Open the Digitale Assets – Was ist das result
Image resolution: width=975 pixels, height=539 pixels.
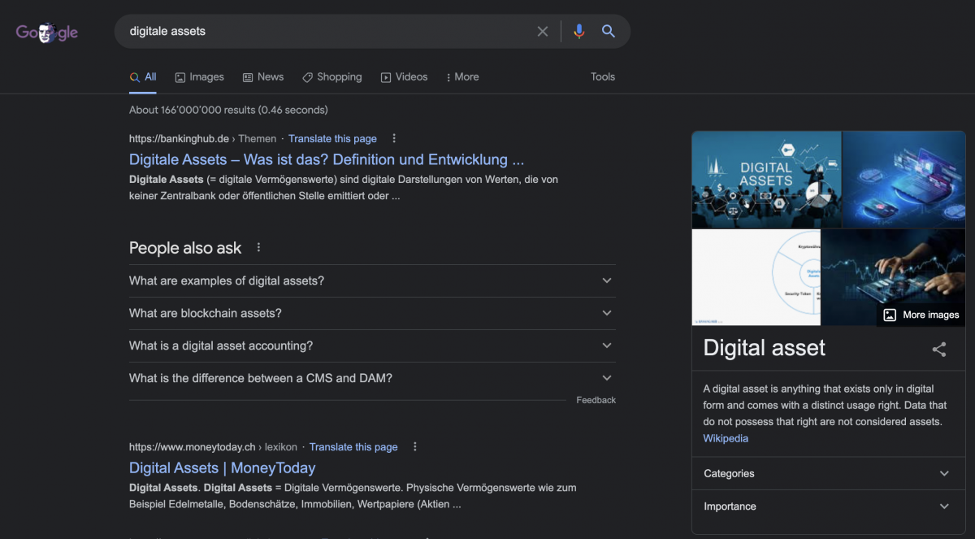point(327,159)
